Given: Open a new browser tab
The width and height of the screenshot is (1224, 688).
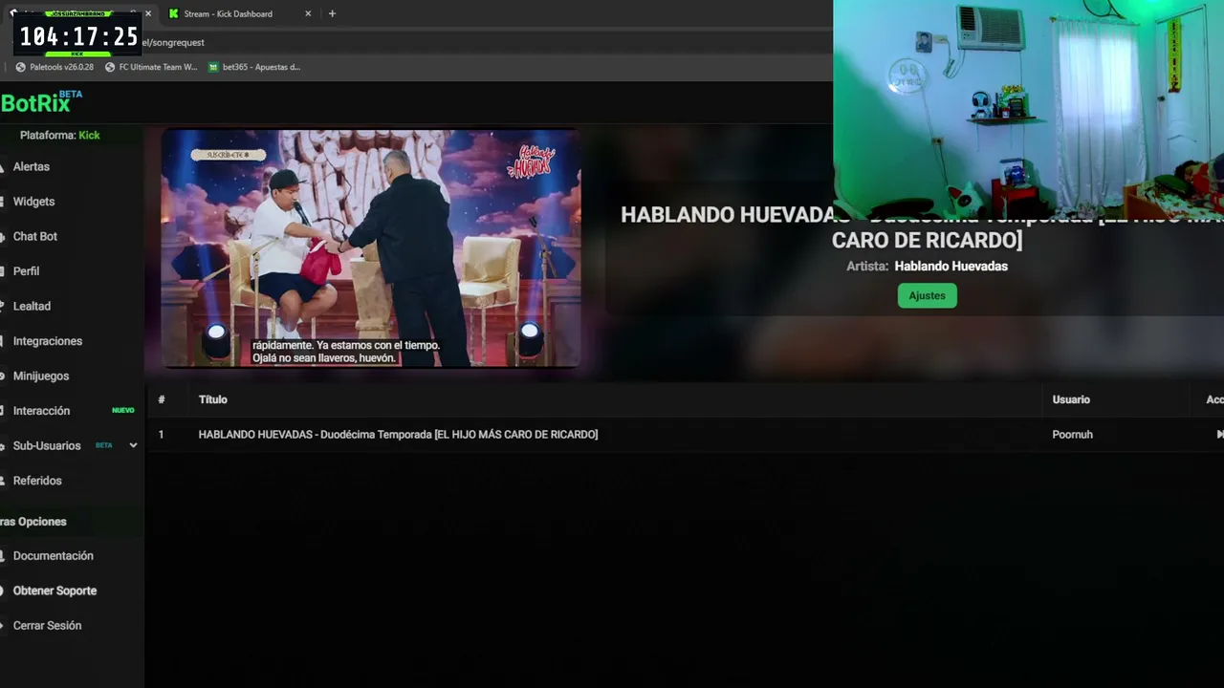Looking at the screenshot, I should click(x=332, y=13).
